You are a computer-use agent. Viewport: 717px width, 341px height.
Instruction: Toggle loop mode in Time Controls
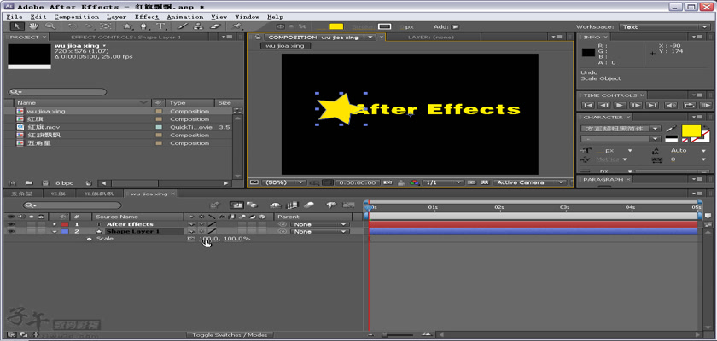(689, 106)
